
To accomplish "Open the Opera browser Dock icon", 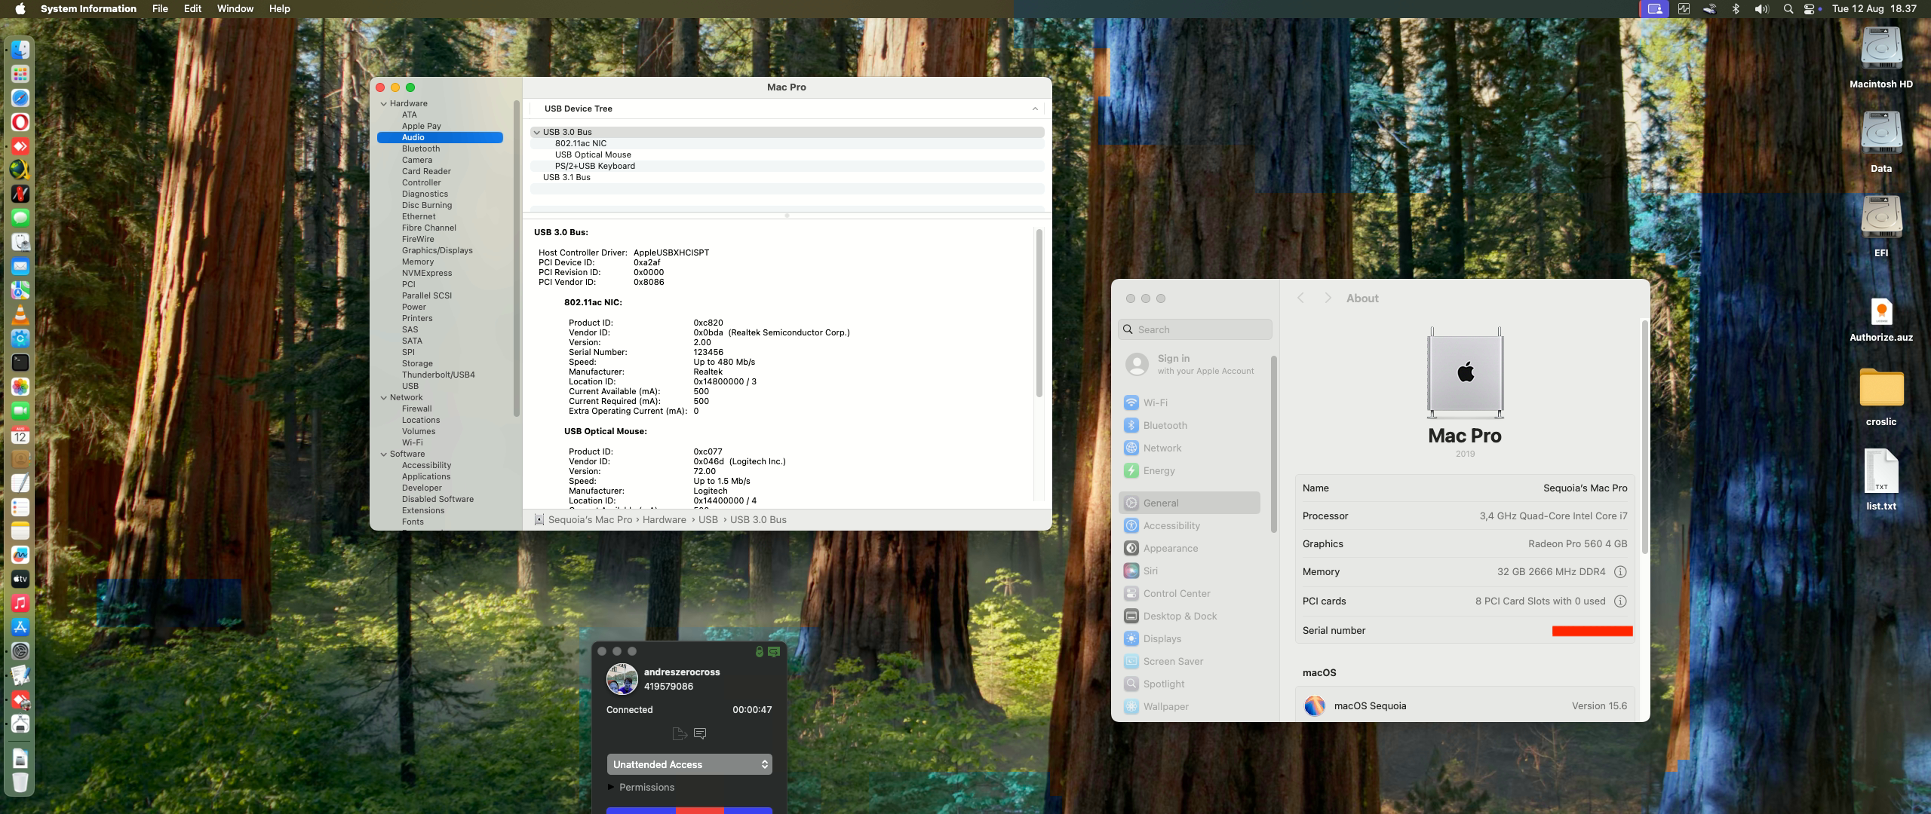I will (x=20, y=122).
